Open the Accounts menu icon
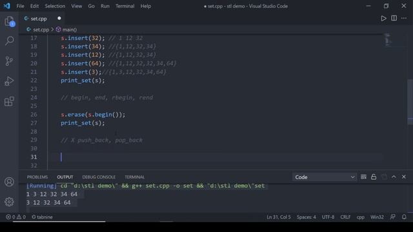Viewport: 413px width, 232px height. point(9,182)
